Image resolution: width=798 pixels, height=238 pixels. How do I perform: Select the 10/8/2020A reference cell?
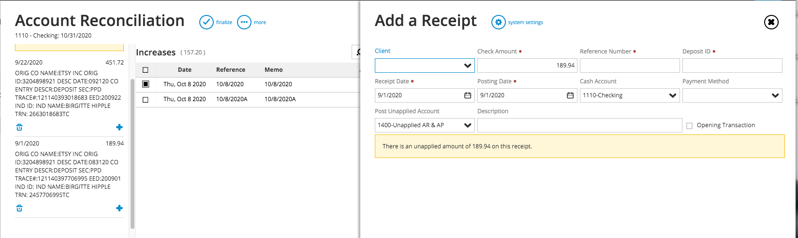(232, 99)
